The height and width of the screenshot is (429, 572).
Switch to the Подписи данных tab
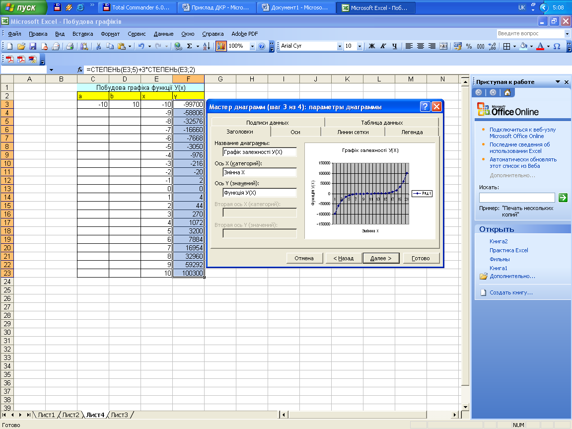(268, 123)
